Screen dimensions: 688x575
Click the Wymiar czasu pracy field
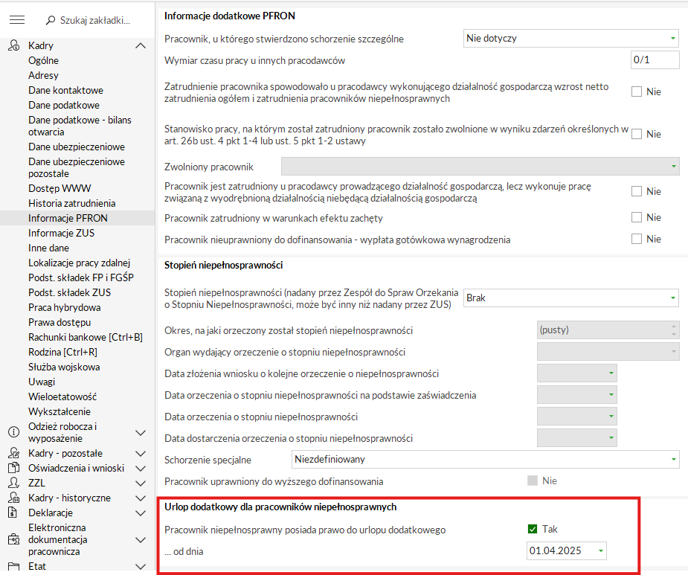point(654,60)
